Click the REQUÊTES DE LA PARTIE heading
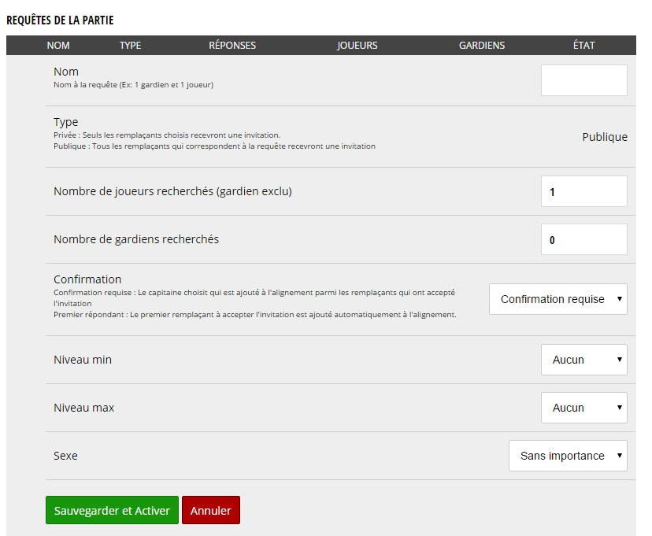The height and width of the screenshot is (536, 652). tap(60, 20)
